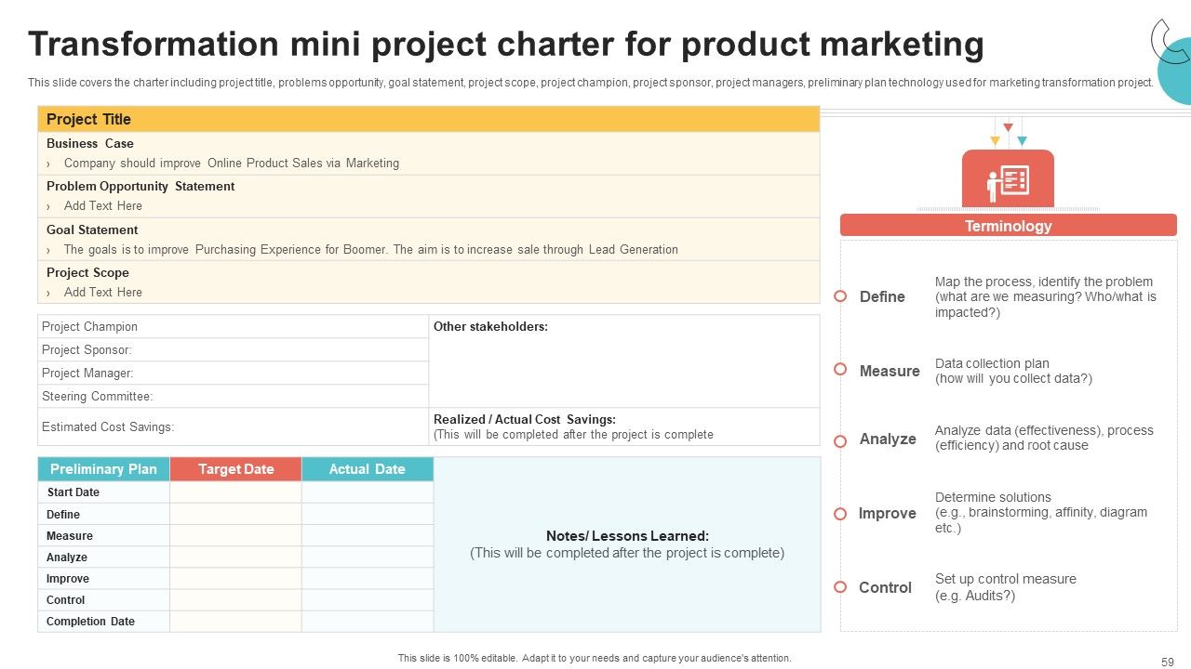The height and width of the screenshot is (669, 1191).
Task: Click the circle bullet next to Improve
Action: pos(840,514)
